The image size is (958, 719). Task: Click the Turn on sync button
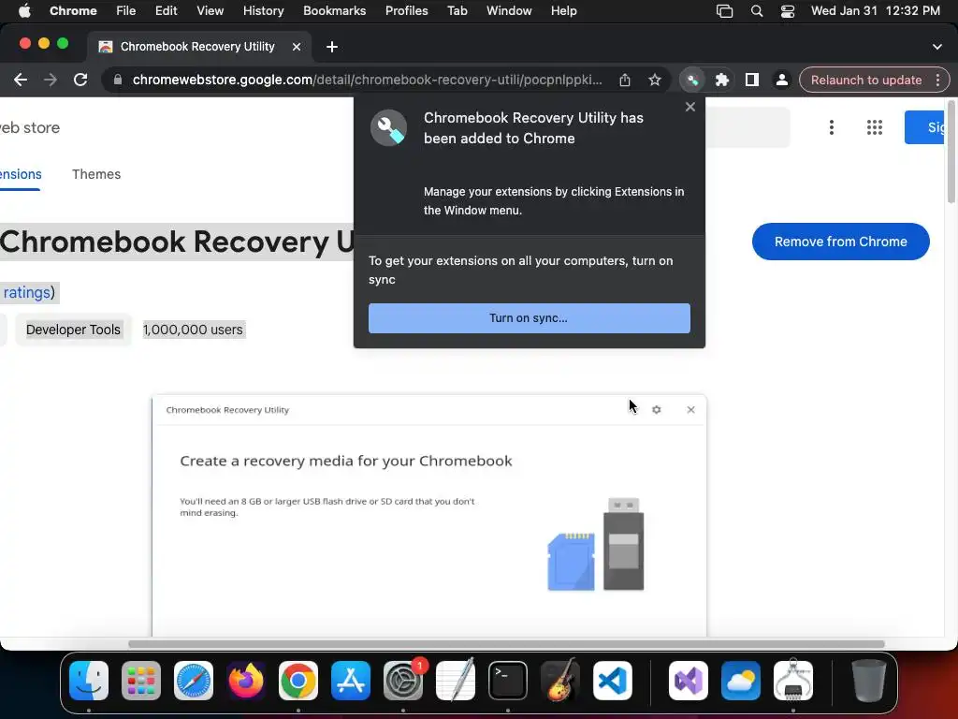point(530,318)
